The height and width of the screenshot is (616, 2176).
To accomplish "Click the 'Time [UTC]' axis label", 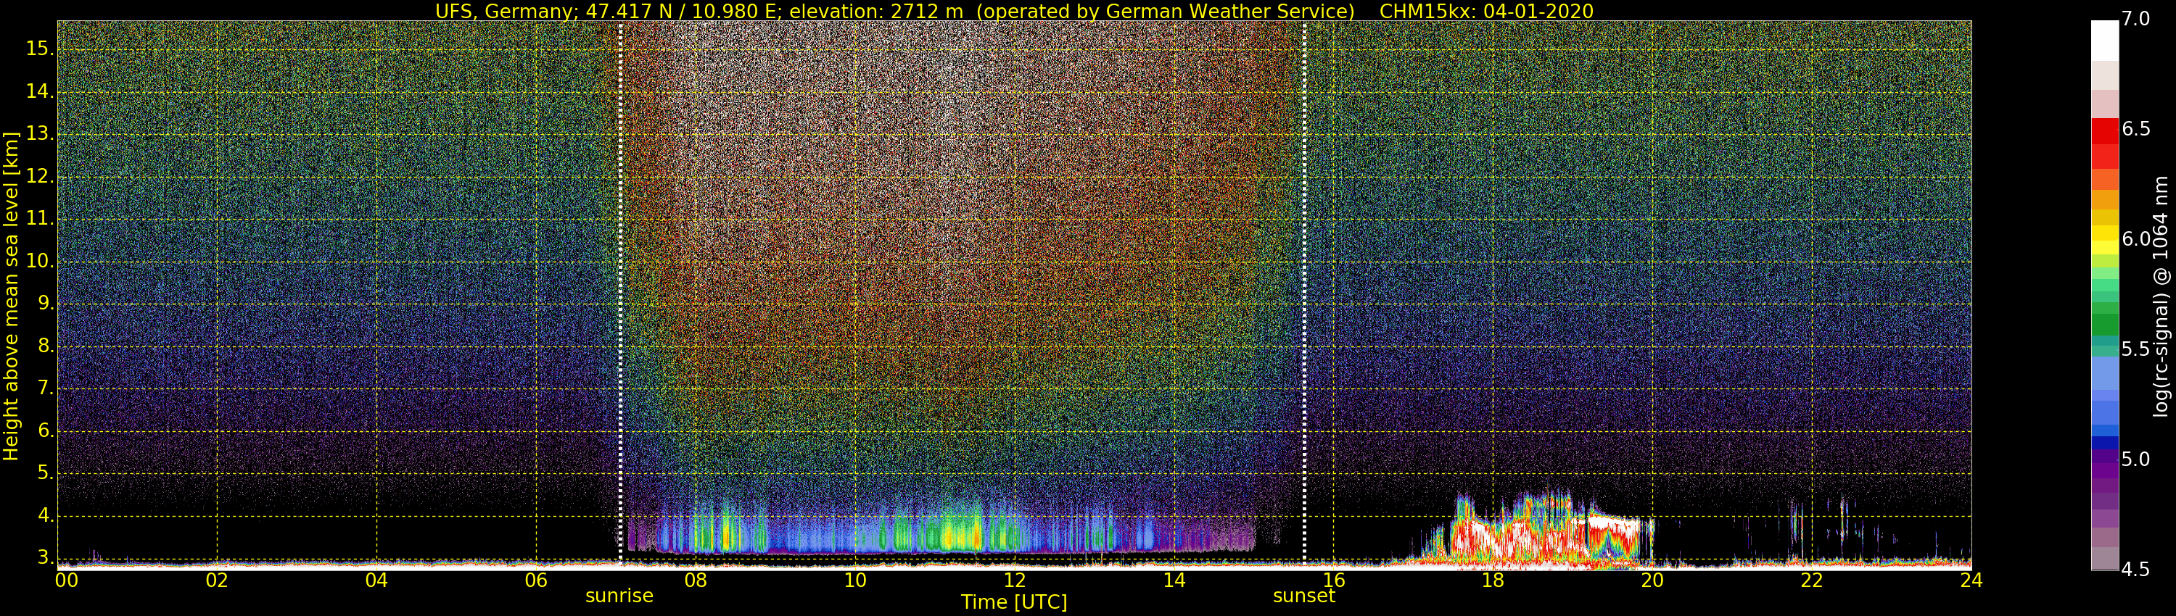I will (x=1014, y=602).
